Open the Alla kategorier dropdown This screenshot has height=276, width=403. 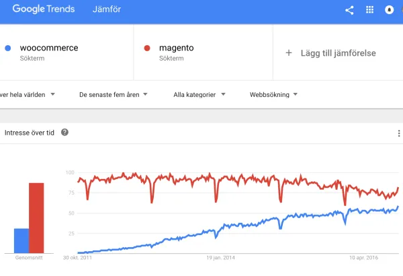tap(199, 94)
